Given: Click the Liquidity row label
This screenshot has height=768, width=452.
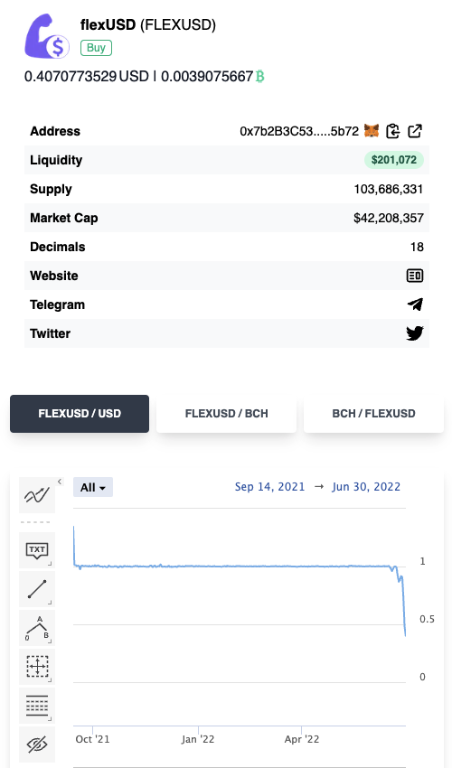Looking at the screenshot, I should point(56,160).
